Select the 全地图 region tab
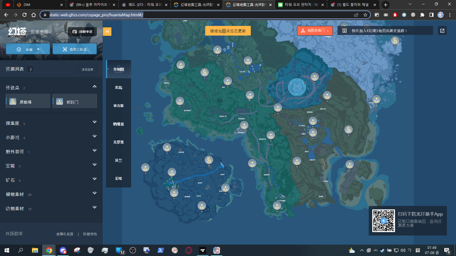The image size is (456, 256). click(x=119, y=69)
